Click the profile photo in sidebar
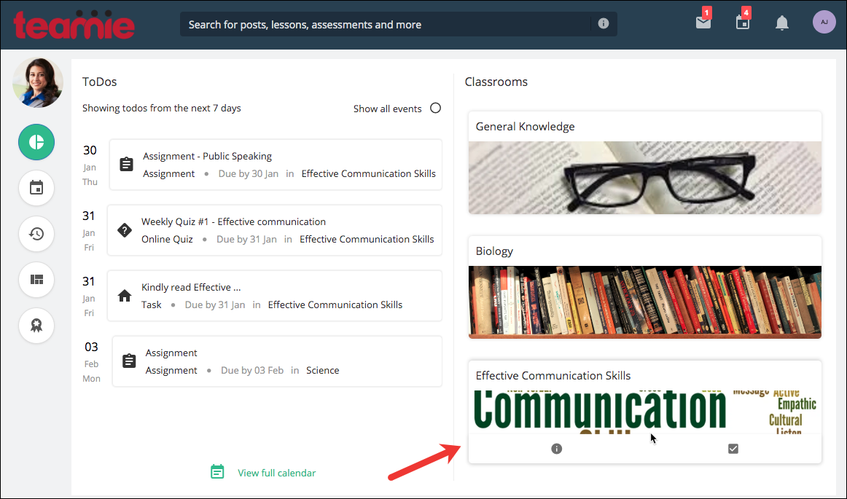 38,82
